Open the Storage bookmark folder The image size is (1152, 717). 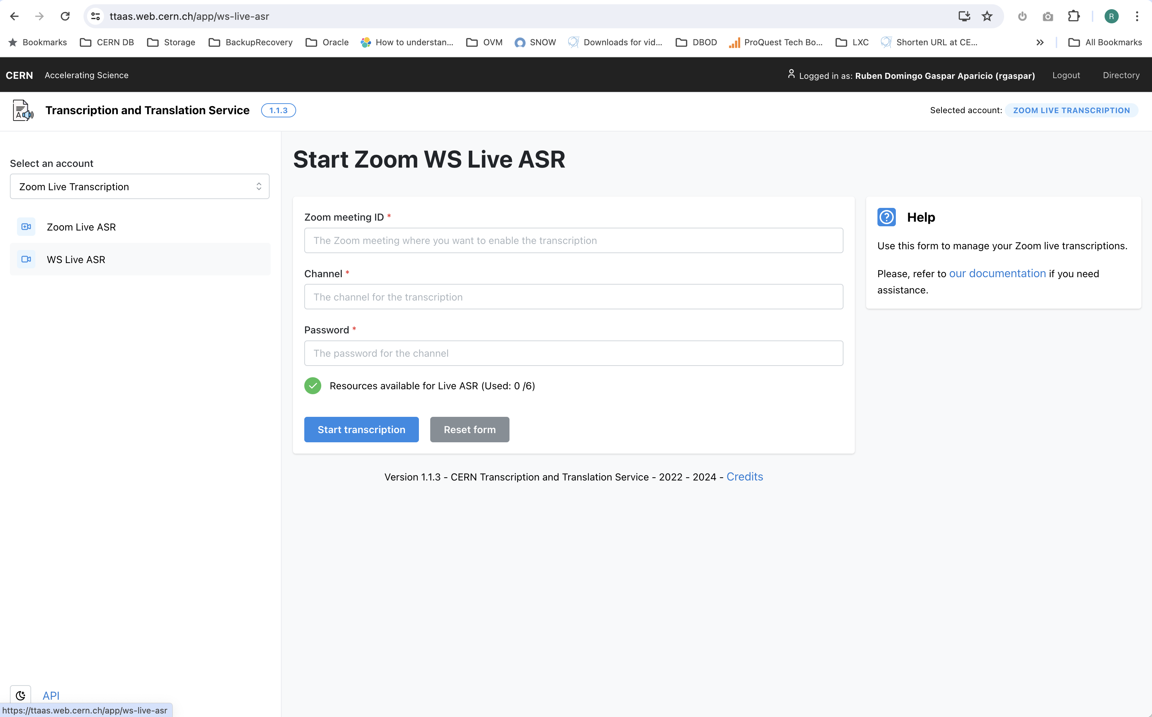coord(171,42)
